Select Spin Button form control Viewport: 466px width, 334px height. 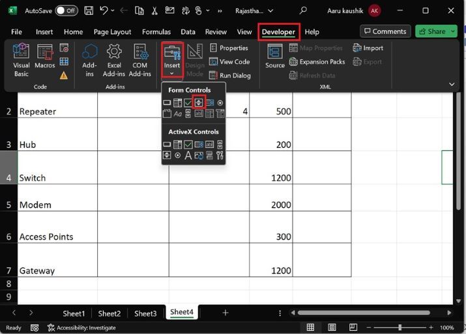[x=199, y=103]
